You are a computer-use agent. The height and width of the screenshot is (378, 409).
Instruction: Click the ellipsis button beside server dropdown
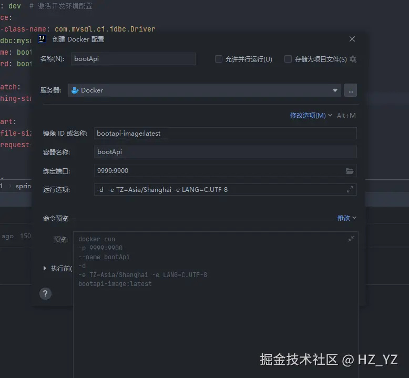[x=351, y=90]
